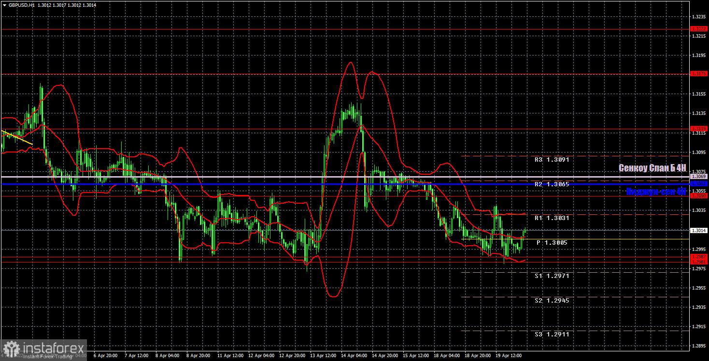The width and height of the screenshot is (709, 361).
Task: Click the 15 Apr 12:00 time label
Action: click(x=415, y=355)
